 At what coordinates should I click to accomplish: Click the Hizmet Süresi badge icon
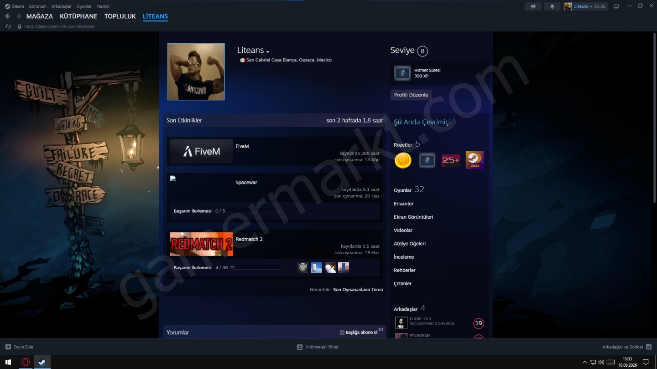(402, 73)
